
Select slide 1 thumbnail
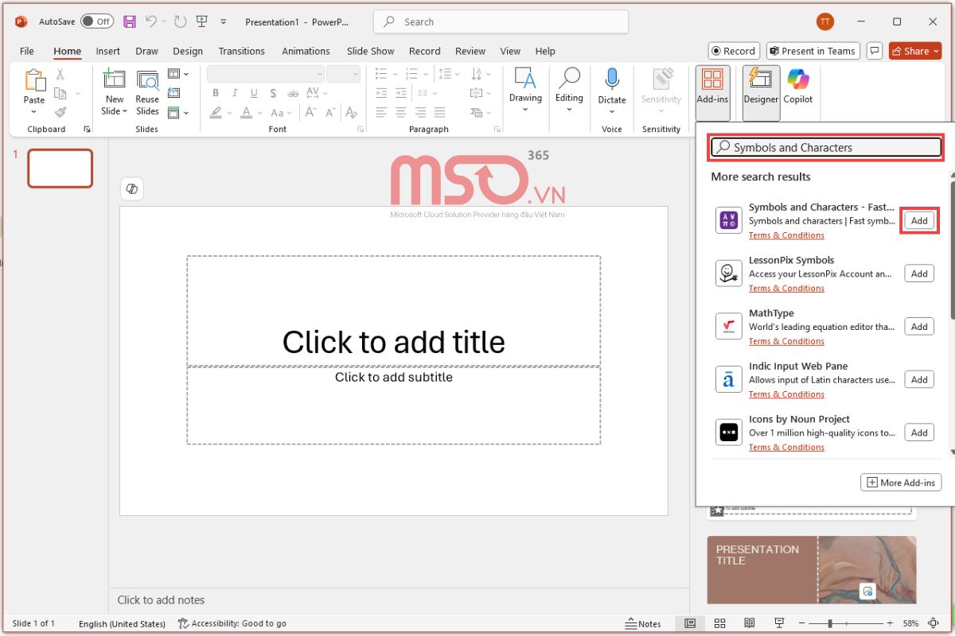[60, 169]
